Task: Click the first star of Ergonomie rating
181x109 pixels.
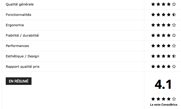Action: click(153, 25)
